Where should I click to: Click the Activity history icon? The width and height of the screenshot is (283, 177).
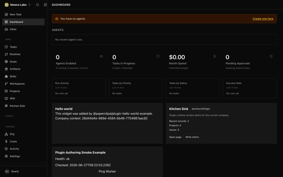(x=6, y=149)
